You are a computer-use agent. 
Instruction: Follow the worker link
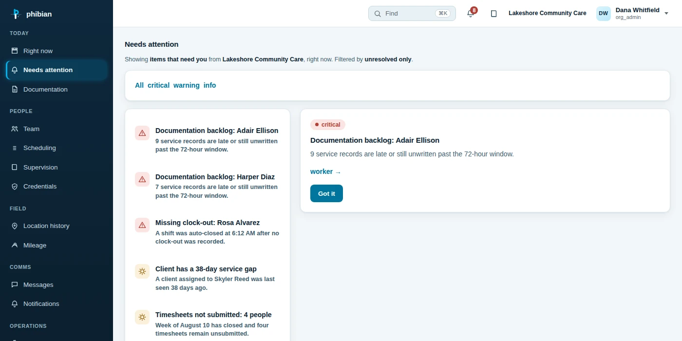click(x=325, y=171)
